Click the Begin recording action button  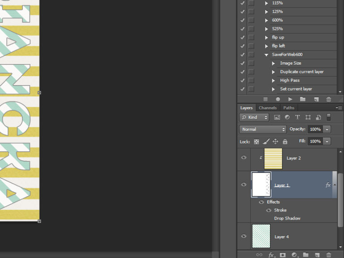(278, 99)
